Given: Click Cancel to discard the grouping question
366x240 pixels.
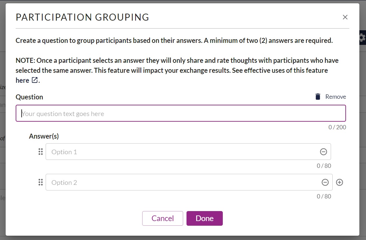Looking at the screenshot, I should (x=163, y=218).
